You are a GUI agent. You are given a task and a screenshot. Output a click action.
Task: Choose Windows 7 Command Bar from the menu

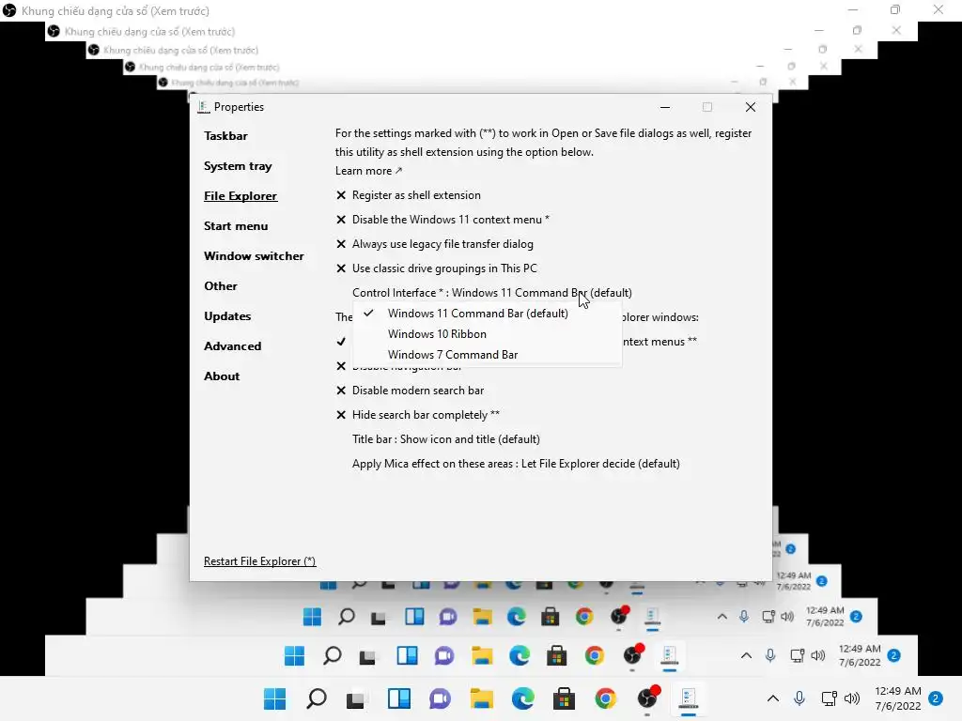[x=488, y=354]
